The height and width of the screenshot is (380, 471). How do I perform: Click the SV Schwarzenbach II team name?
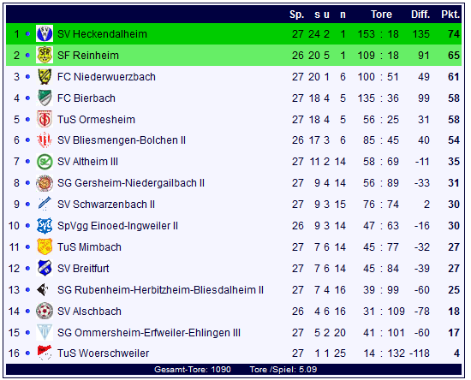click(106, 205)
